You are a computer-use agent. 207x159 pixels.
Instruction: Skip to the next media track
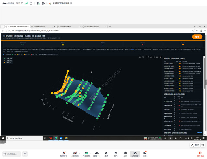[x=176, y=138]
